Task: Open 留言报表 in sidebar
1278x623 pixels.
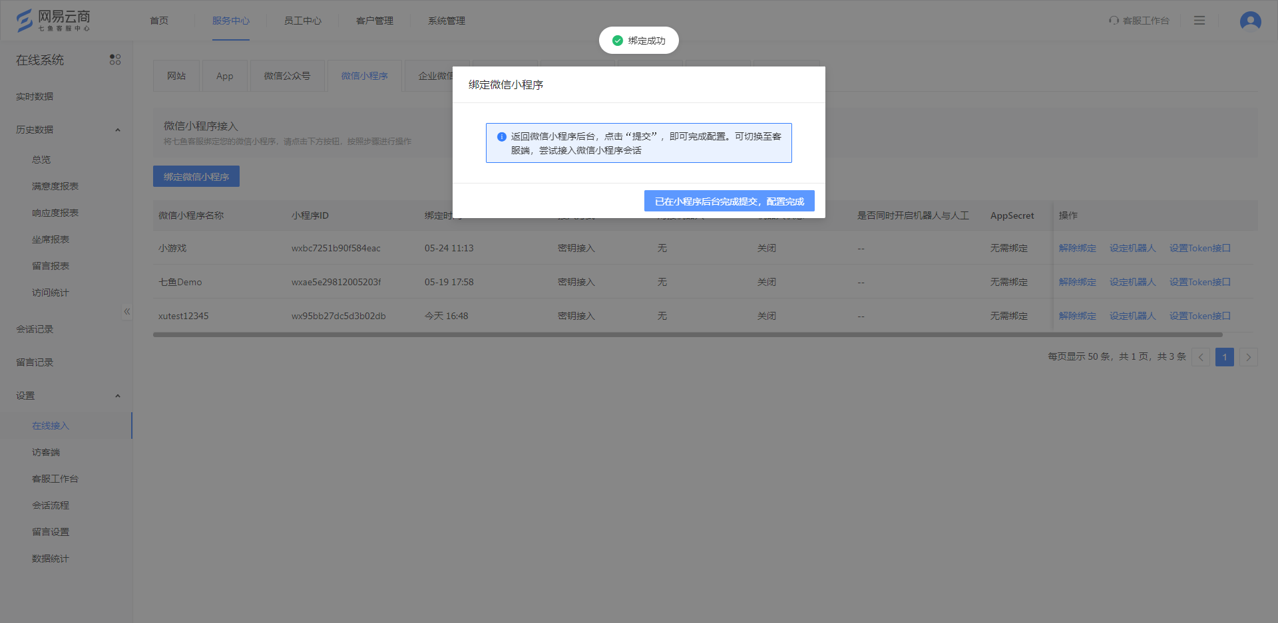Action: pyautogui.click(x=51, y=266)
